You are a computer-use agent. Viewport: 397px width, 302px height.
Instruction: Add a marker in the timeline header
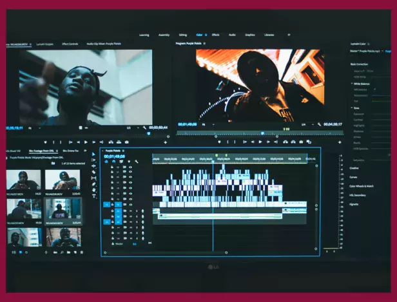[129, 162]
